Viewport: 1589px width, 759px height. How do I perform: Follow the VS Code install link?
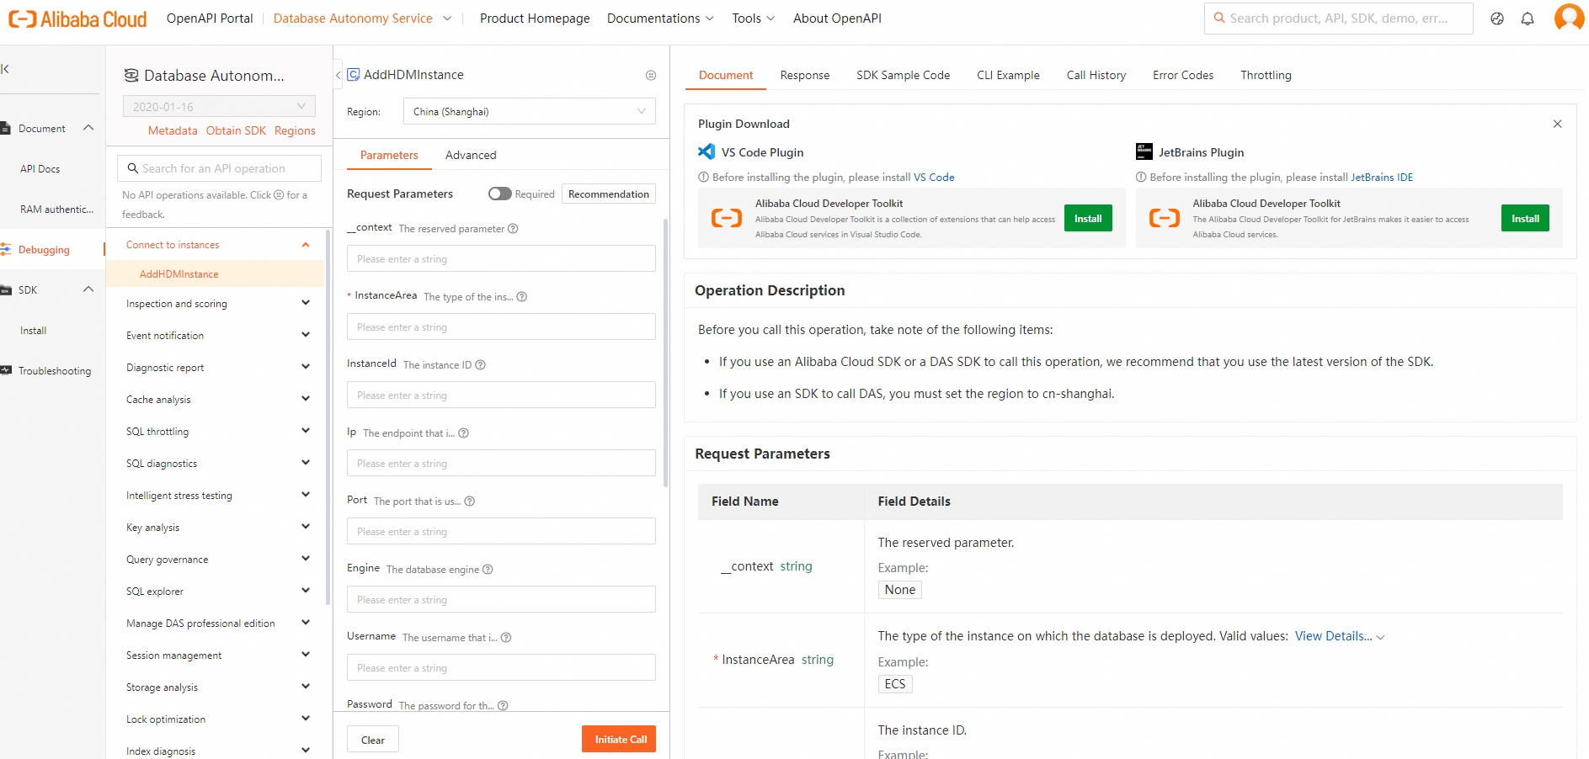pyautogui.click(x=934, y=178)
